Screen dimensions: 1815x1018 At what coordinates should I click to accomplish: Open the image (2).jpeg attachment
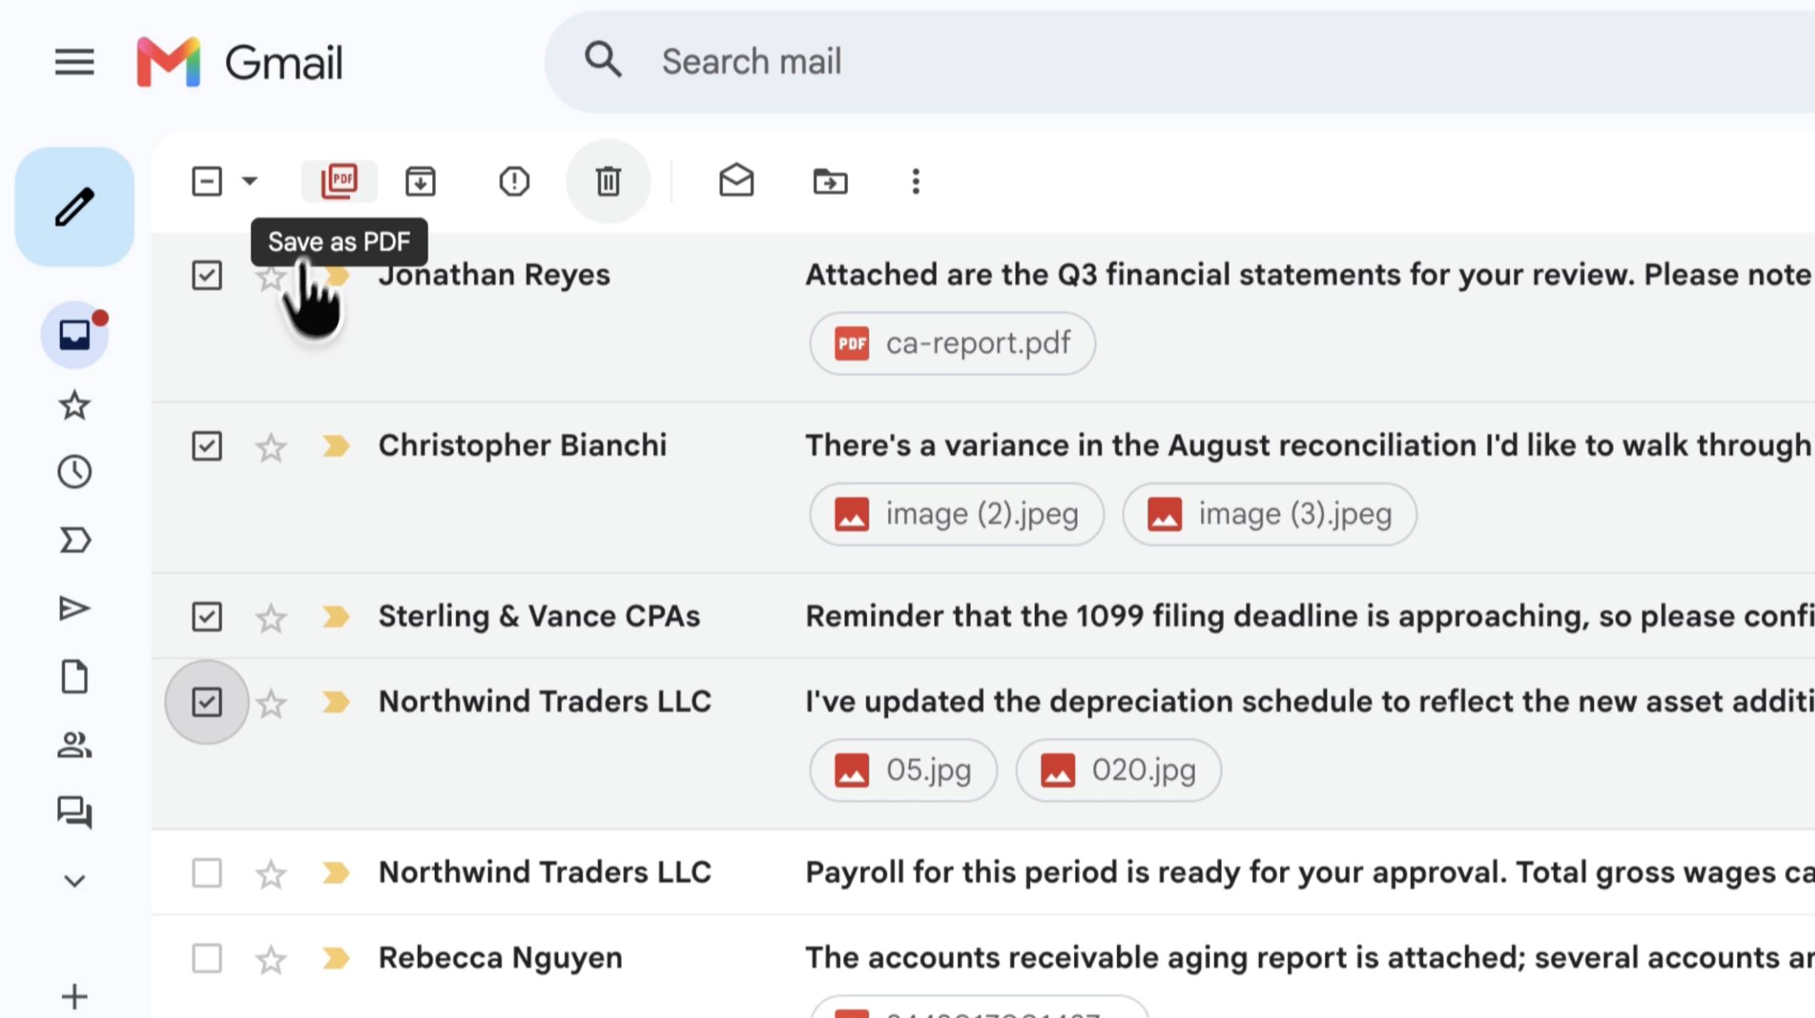click(x=956, y=515)
